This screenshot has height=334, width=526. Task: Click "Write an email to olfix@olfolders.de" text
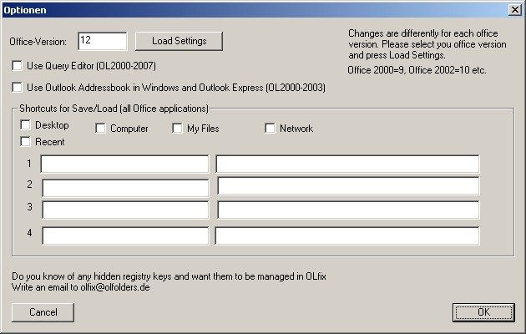(x=80, y=287)
